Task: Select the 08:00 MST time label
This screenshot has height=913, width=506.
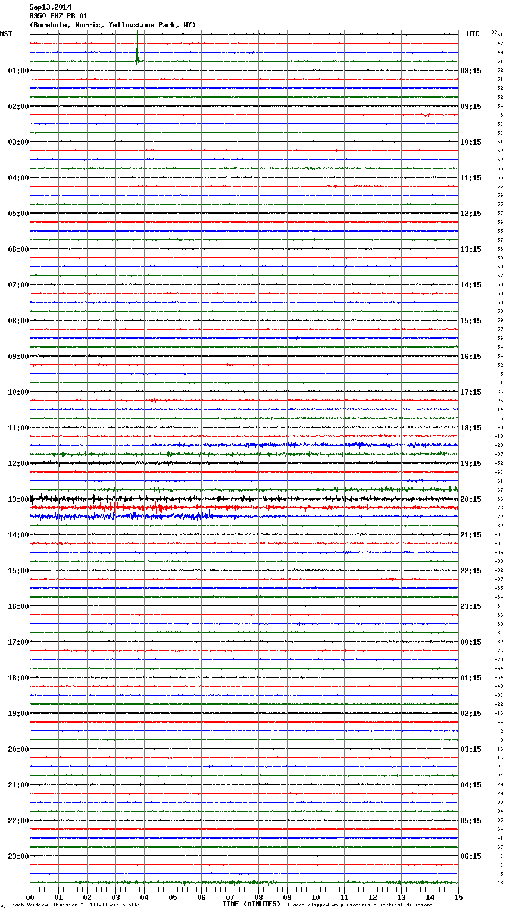Action: 18,321
